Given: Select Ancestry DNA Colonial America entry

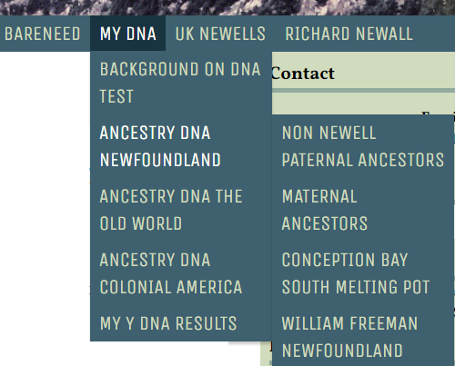Looking at the screenshot, I should 181,273.
